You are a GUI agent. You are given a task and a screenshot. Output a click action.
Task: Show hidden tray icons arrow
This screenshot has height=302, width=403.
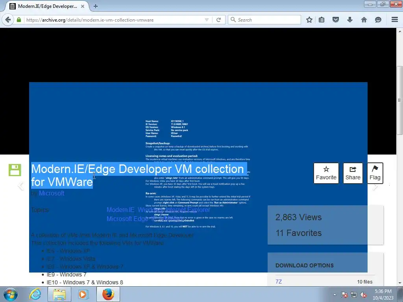click(335, 295)
